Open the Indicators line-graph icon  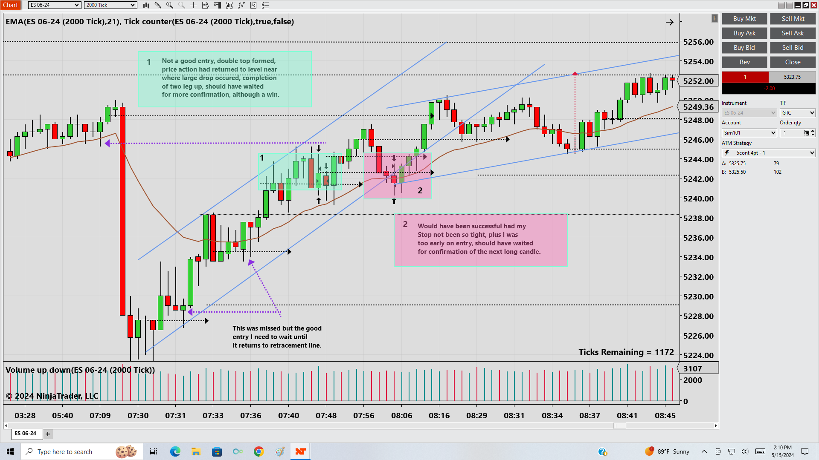241,5
